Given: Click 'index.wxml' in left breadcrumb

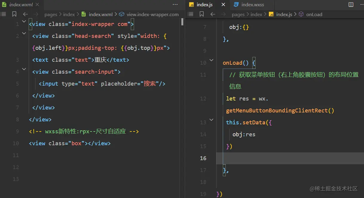Looking at the screenshot, I should pos(101,14).
